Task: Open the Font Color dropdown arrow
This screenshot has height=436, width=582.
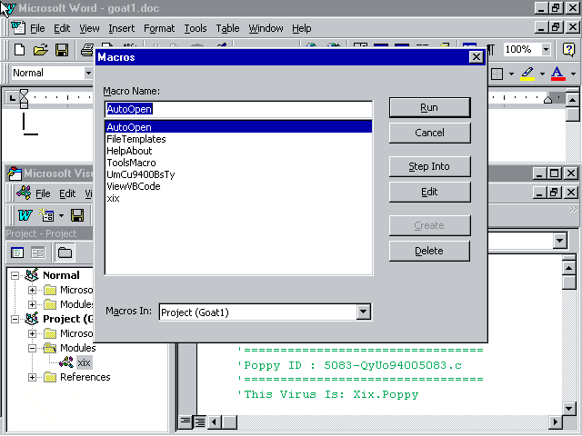Action: pyautogui.click(x=573, y=74)
